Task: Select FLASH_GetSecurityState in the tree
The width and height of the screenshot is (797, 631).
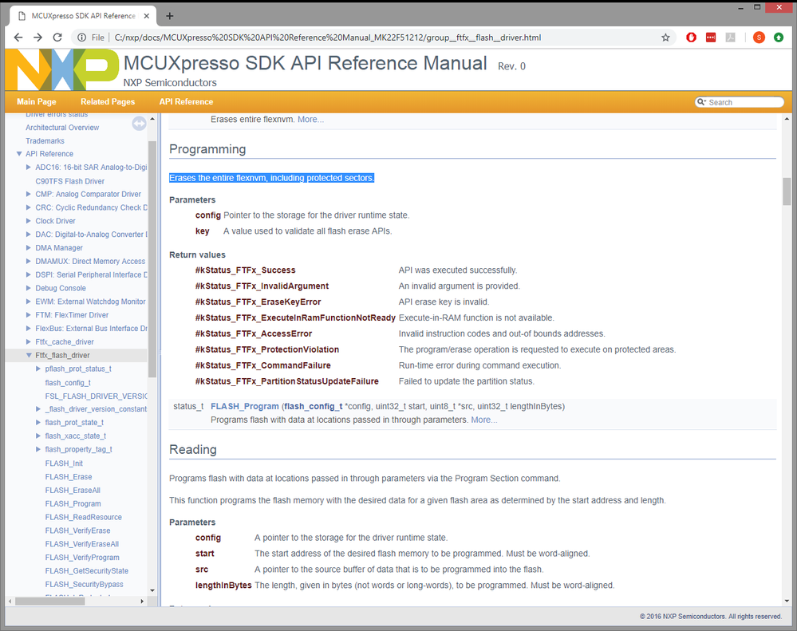Action: tap(86, 571)
